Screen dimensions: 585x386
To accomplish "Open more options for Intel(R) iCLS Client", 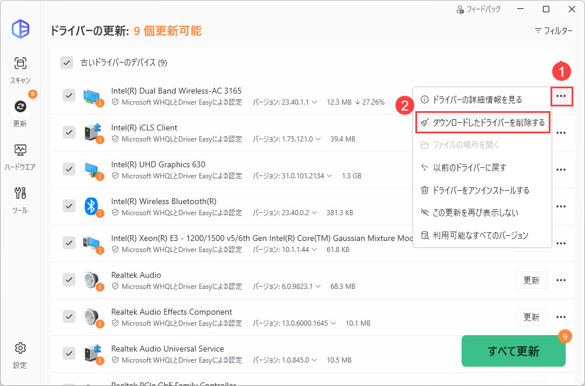I will click(x=561, y=133).
